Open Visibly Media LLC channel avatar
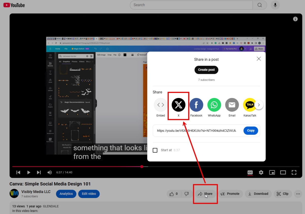The width and height of the screenshot is (305, 214). (x=14, y=193)
